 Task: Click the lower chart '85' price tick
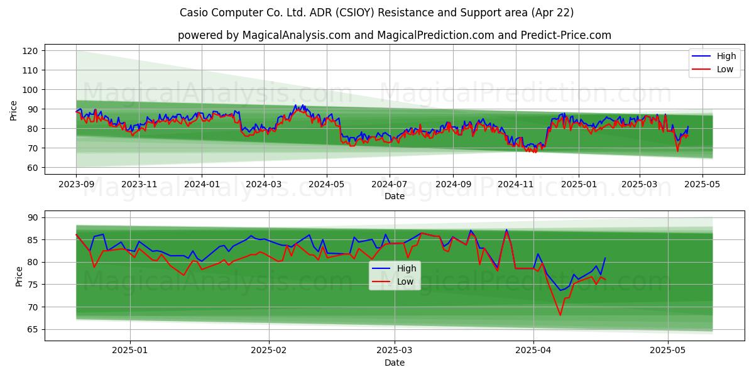point(34,240)
